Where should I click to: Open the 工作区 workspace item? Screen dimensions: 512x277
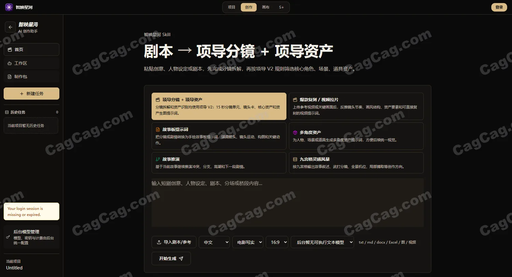pos(31,63)
